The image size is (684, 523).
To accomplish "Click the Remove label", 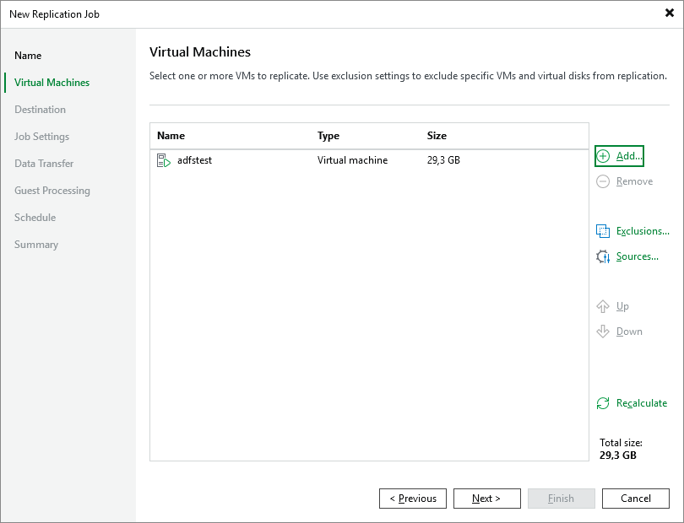I will tap(634, 181).
